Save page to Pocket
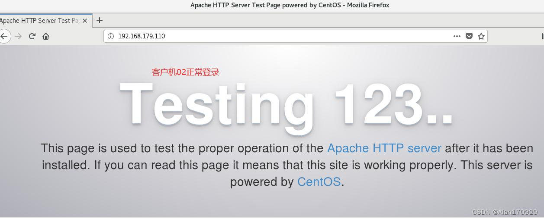544x219 pixels. (x=469, y=36)
